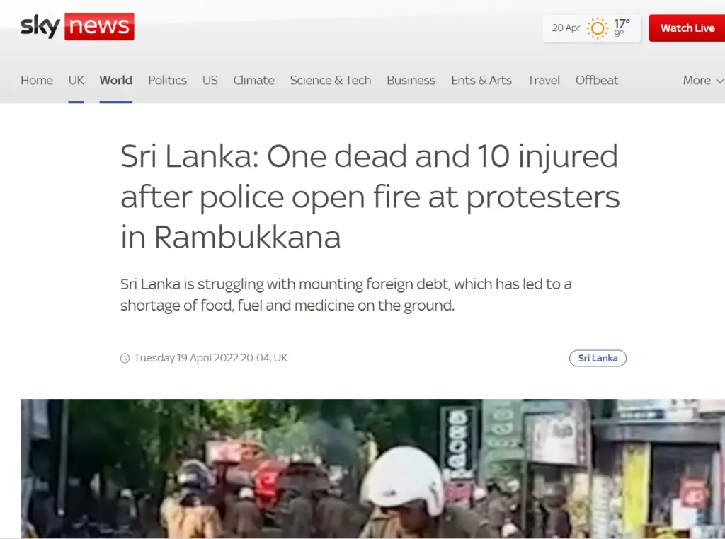The height and width of the screenshot is (539, 725).
Task: Click the sun weather icon
Action: point(598,28)
